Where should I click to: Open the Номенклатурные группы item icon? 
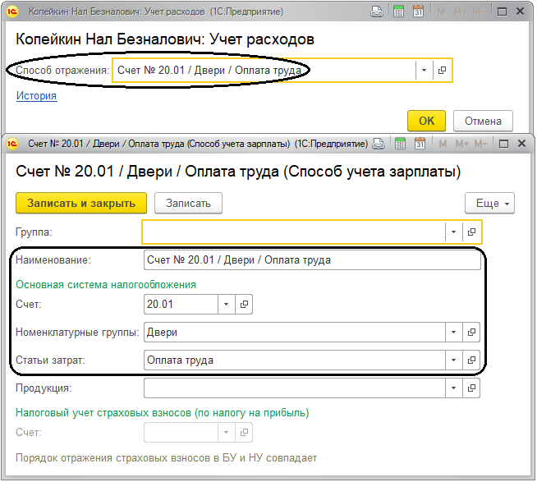tap(471, 332)
